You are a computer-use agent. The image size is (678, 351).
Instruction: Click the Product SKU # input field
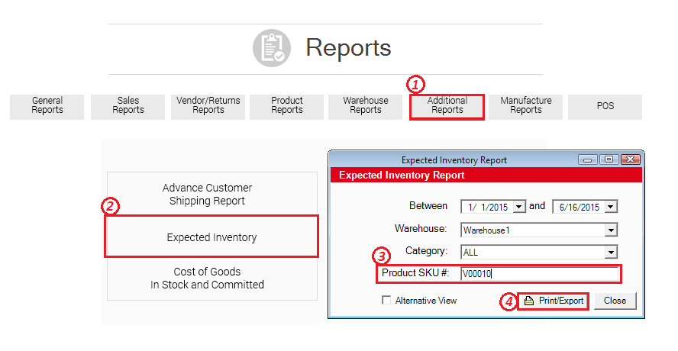539,274
